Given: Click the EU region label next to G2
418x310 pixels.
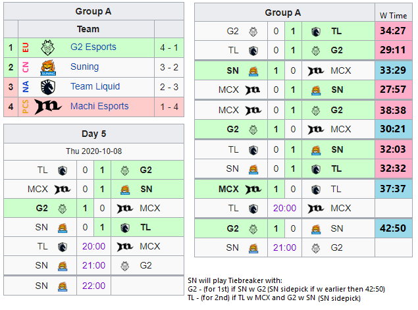Looking at the screenshot, I should click(x=25, y=47).
